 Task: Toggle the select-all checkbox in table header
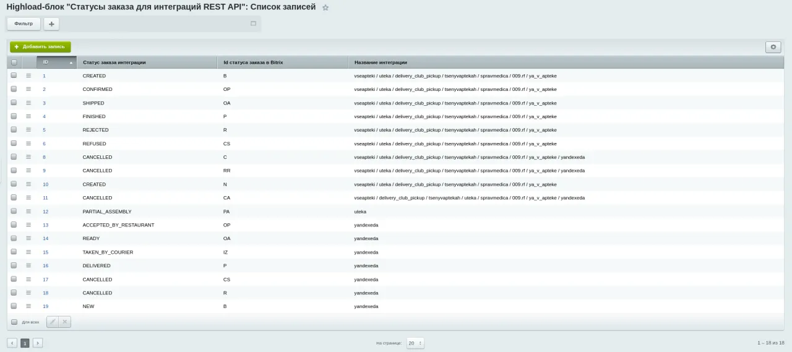(14, 62)
